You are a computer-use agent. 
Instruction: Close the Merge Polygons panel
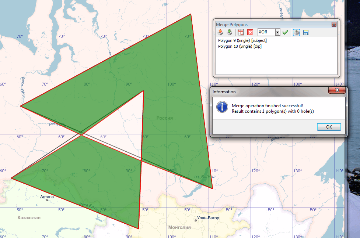click(334, 24)
